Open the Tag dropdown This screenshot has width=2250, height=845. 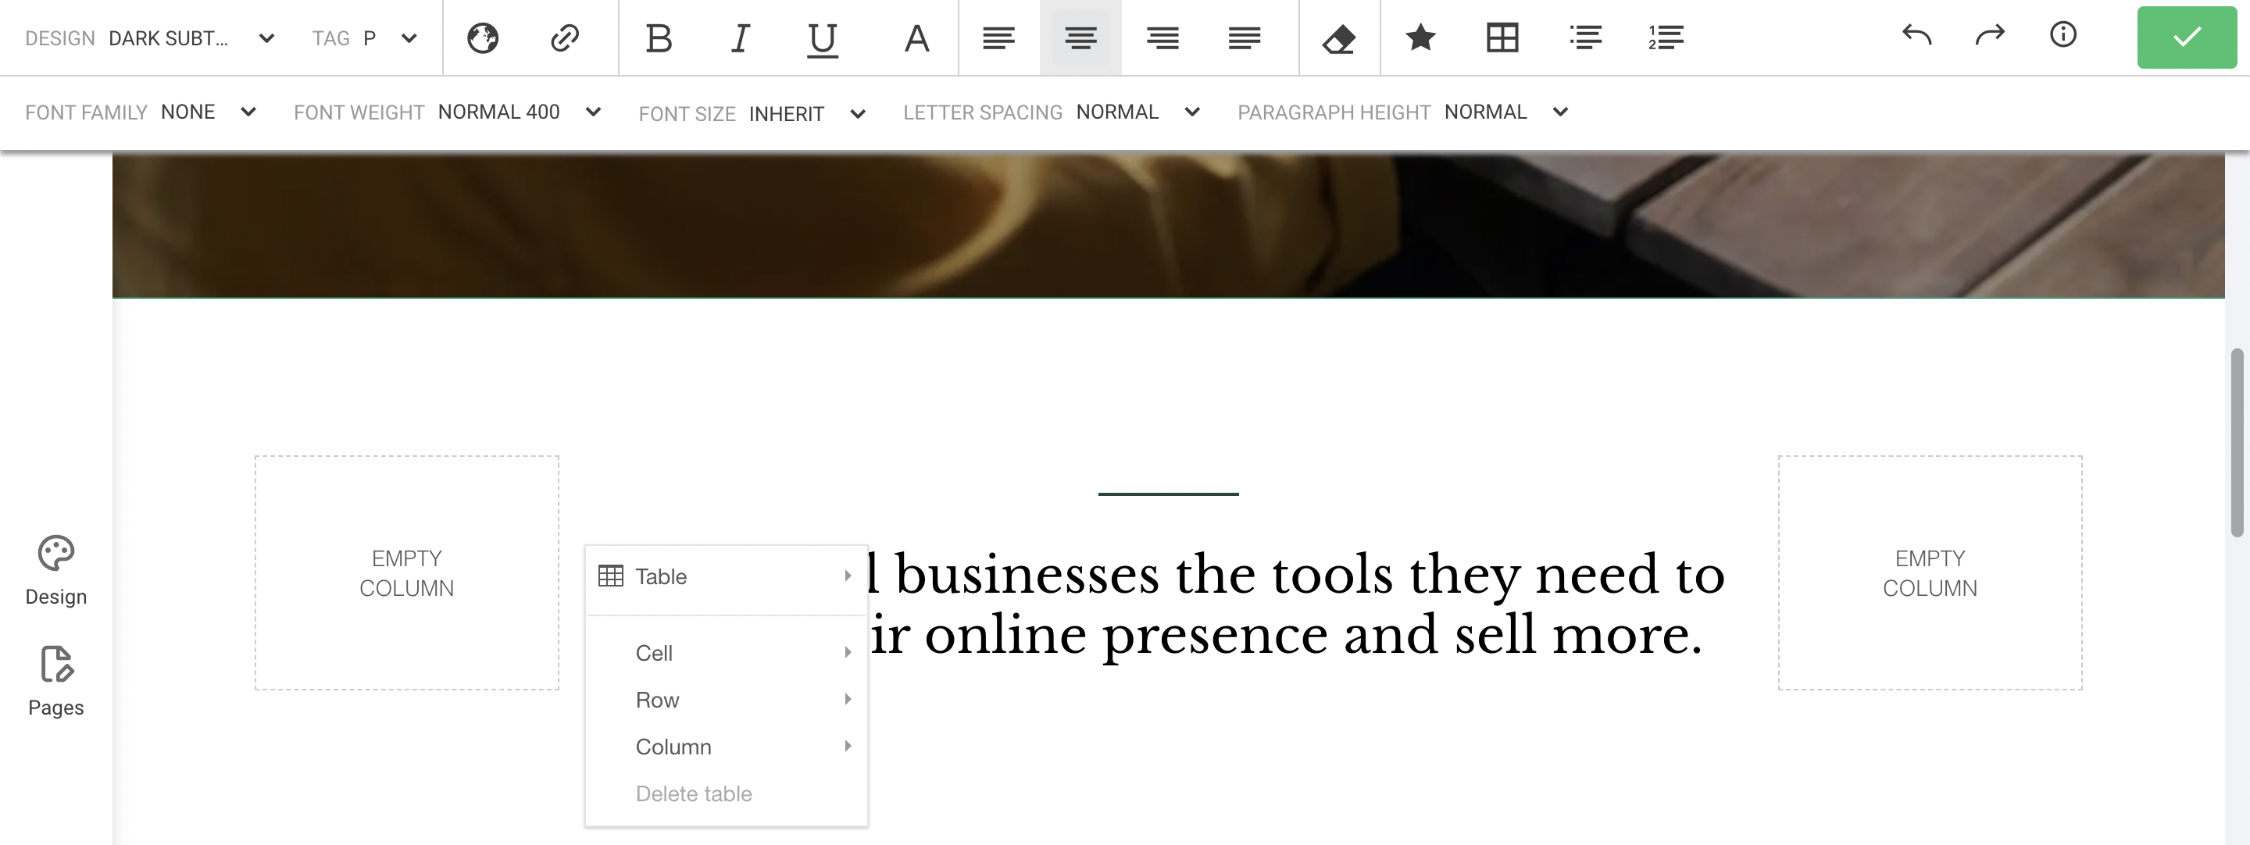[x=365, y=37]
